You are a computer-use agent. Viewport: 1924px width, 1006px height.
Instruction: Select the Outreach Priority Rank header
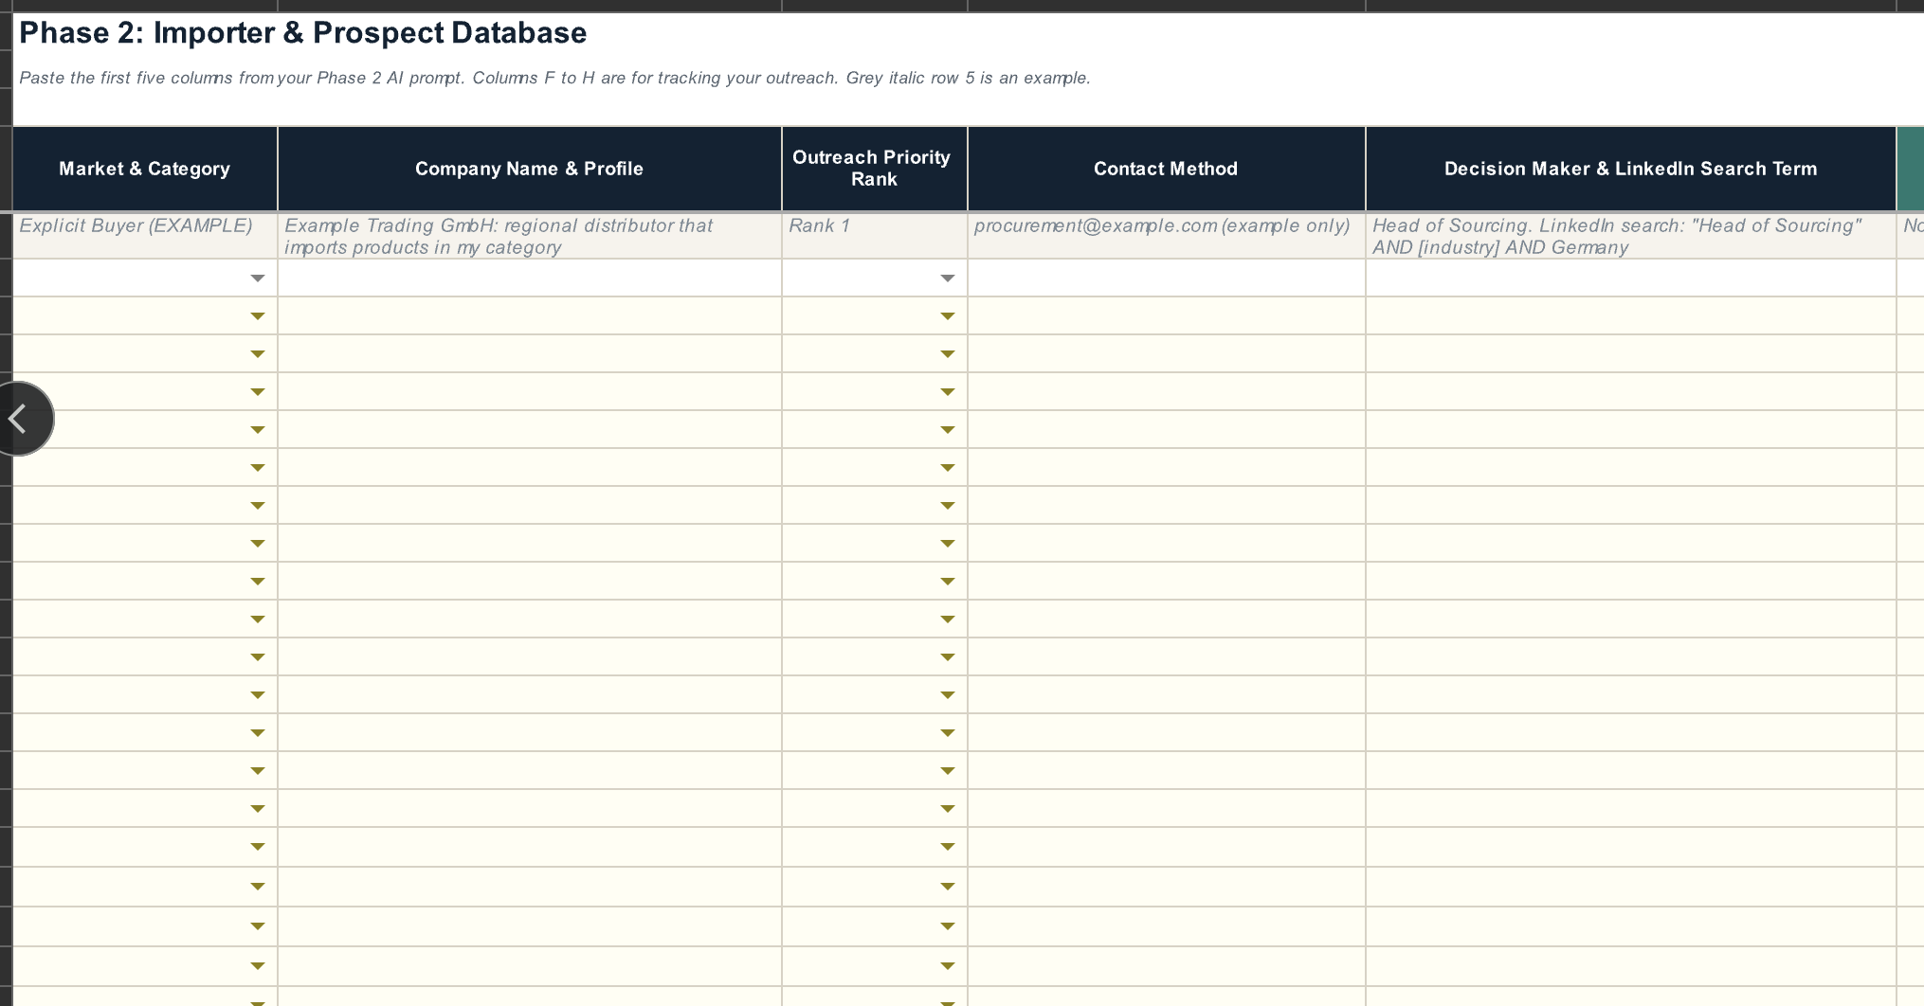tap(874, 169)
